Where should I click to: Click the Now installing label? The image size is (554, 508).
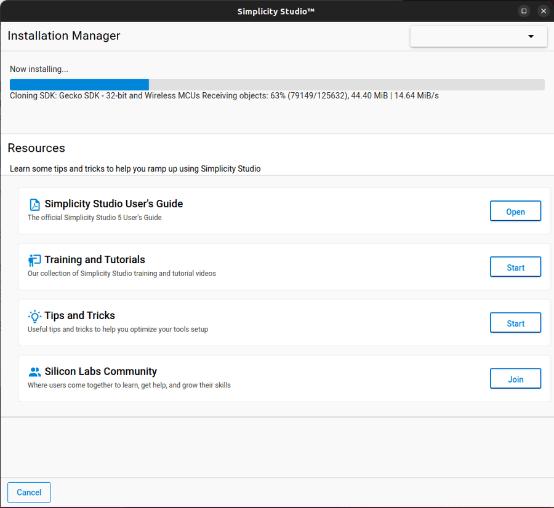tap(39, 69)
